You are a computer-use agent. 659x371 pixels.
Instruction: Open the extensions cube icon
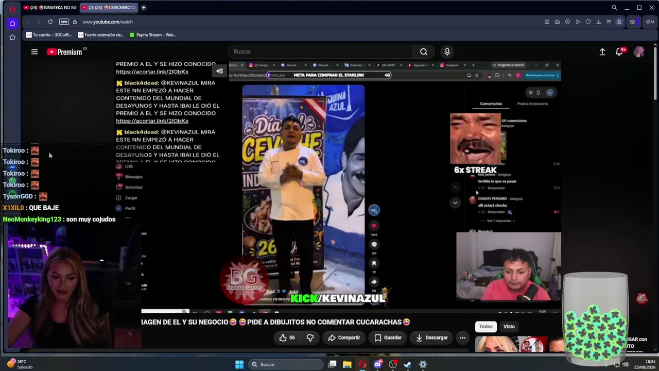point(632,22)
